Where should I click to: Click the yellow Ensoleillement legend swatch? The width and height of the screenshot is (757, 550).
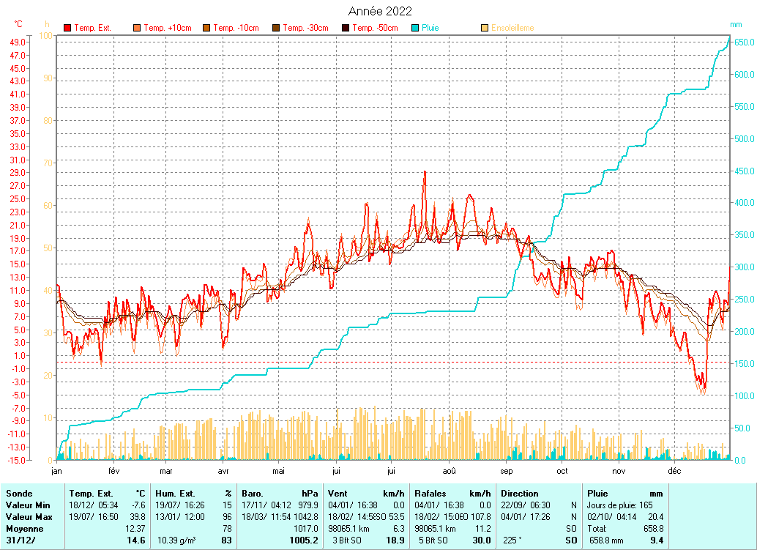click(485, 29)
